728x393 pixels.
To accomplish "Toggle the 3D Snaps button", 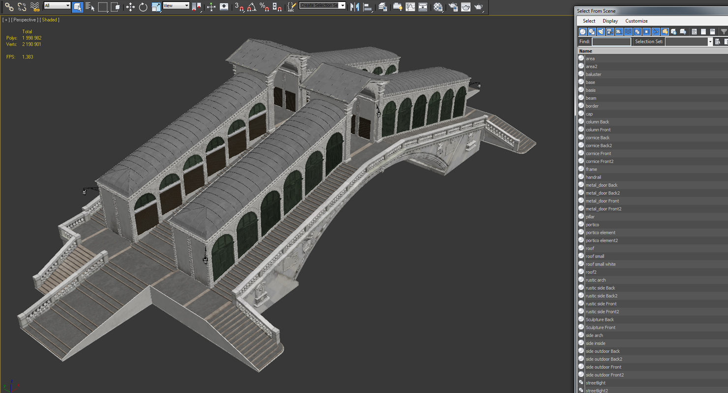I will click(x=239, y=7).
